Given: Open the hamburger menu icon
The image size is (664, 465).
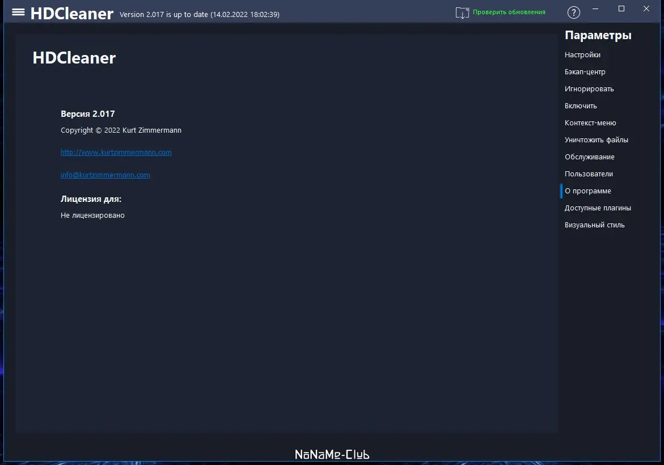Looking at the screenshot, I should coord(18,12).
